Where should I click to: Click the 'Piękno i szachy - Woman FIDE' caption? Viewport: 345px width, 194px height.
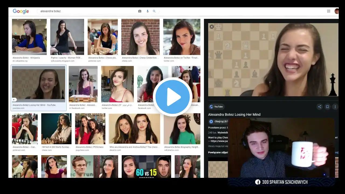[x=67, y=58]
